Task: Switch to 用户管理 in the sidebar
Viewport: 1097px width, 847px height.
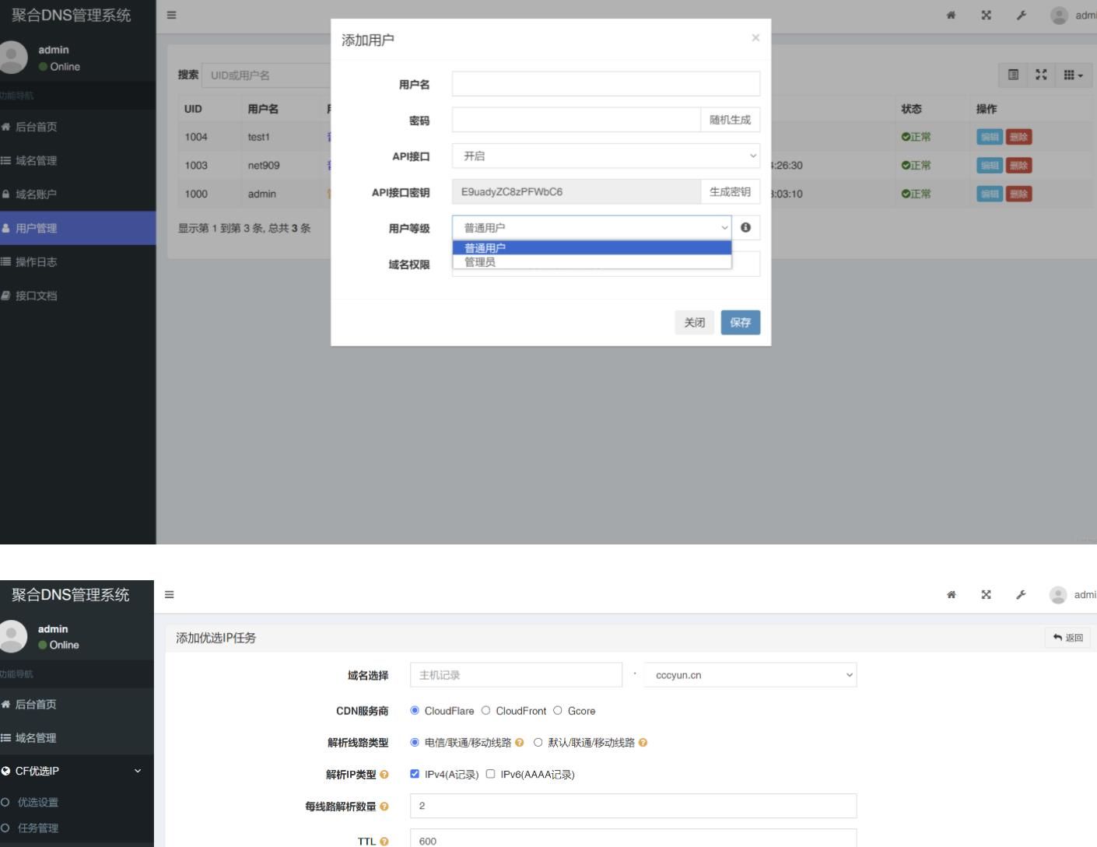Action: (x=35, y=228)
